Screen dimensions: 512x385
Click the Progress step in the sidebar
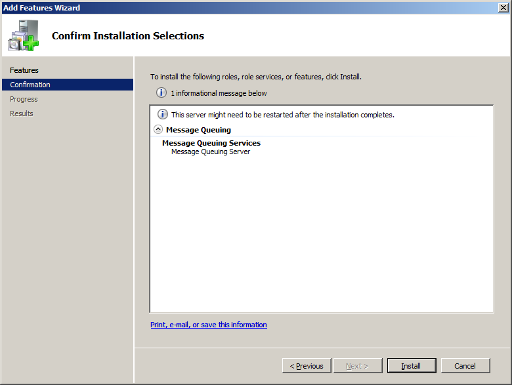24,99
